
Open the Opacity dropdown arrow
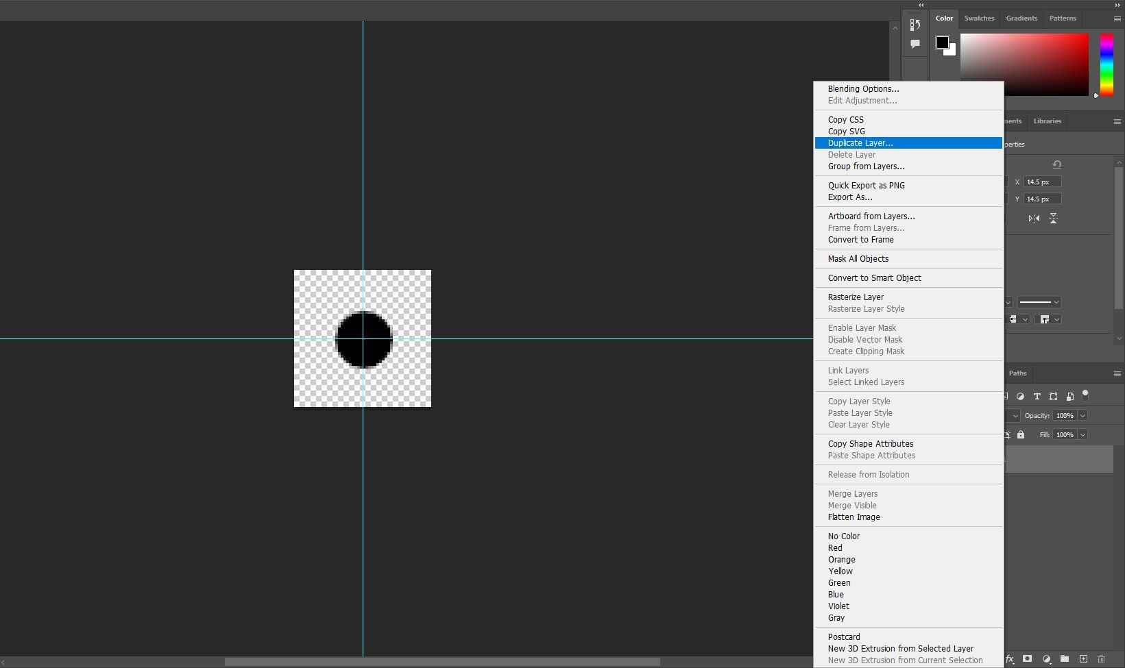click(1082, 416)
